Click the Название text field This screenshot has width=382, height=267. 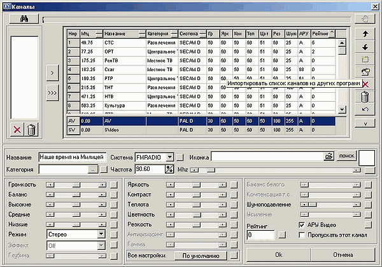click(x=71, y=156)
